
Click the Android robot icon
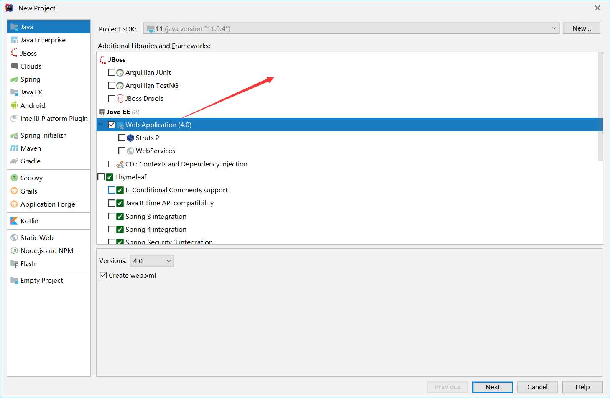click(14, 105)
